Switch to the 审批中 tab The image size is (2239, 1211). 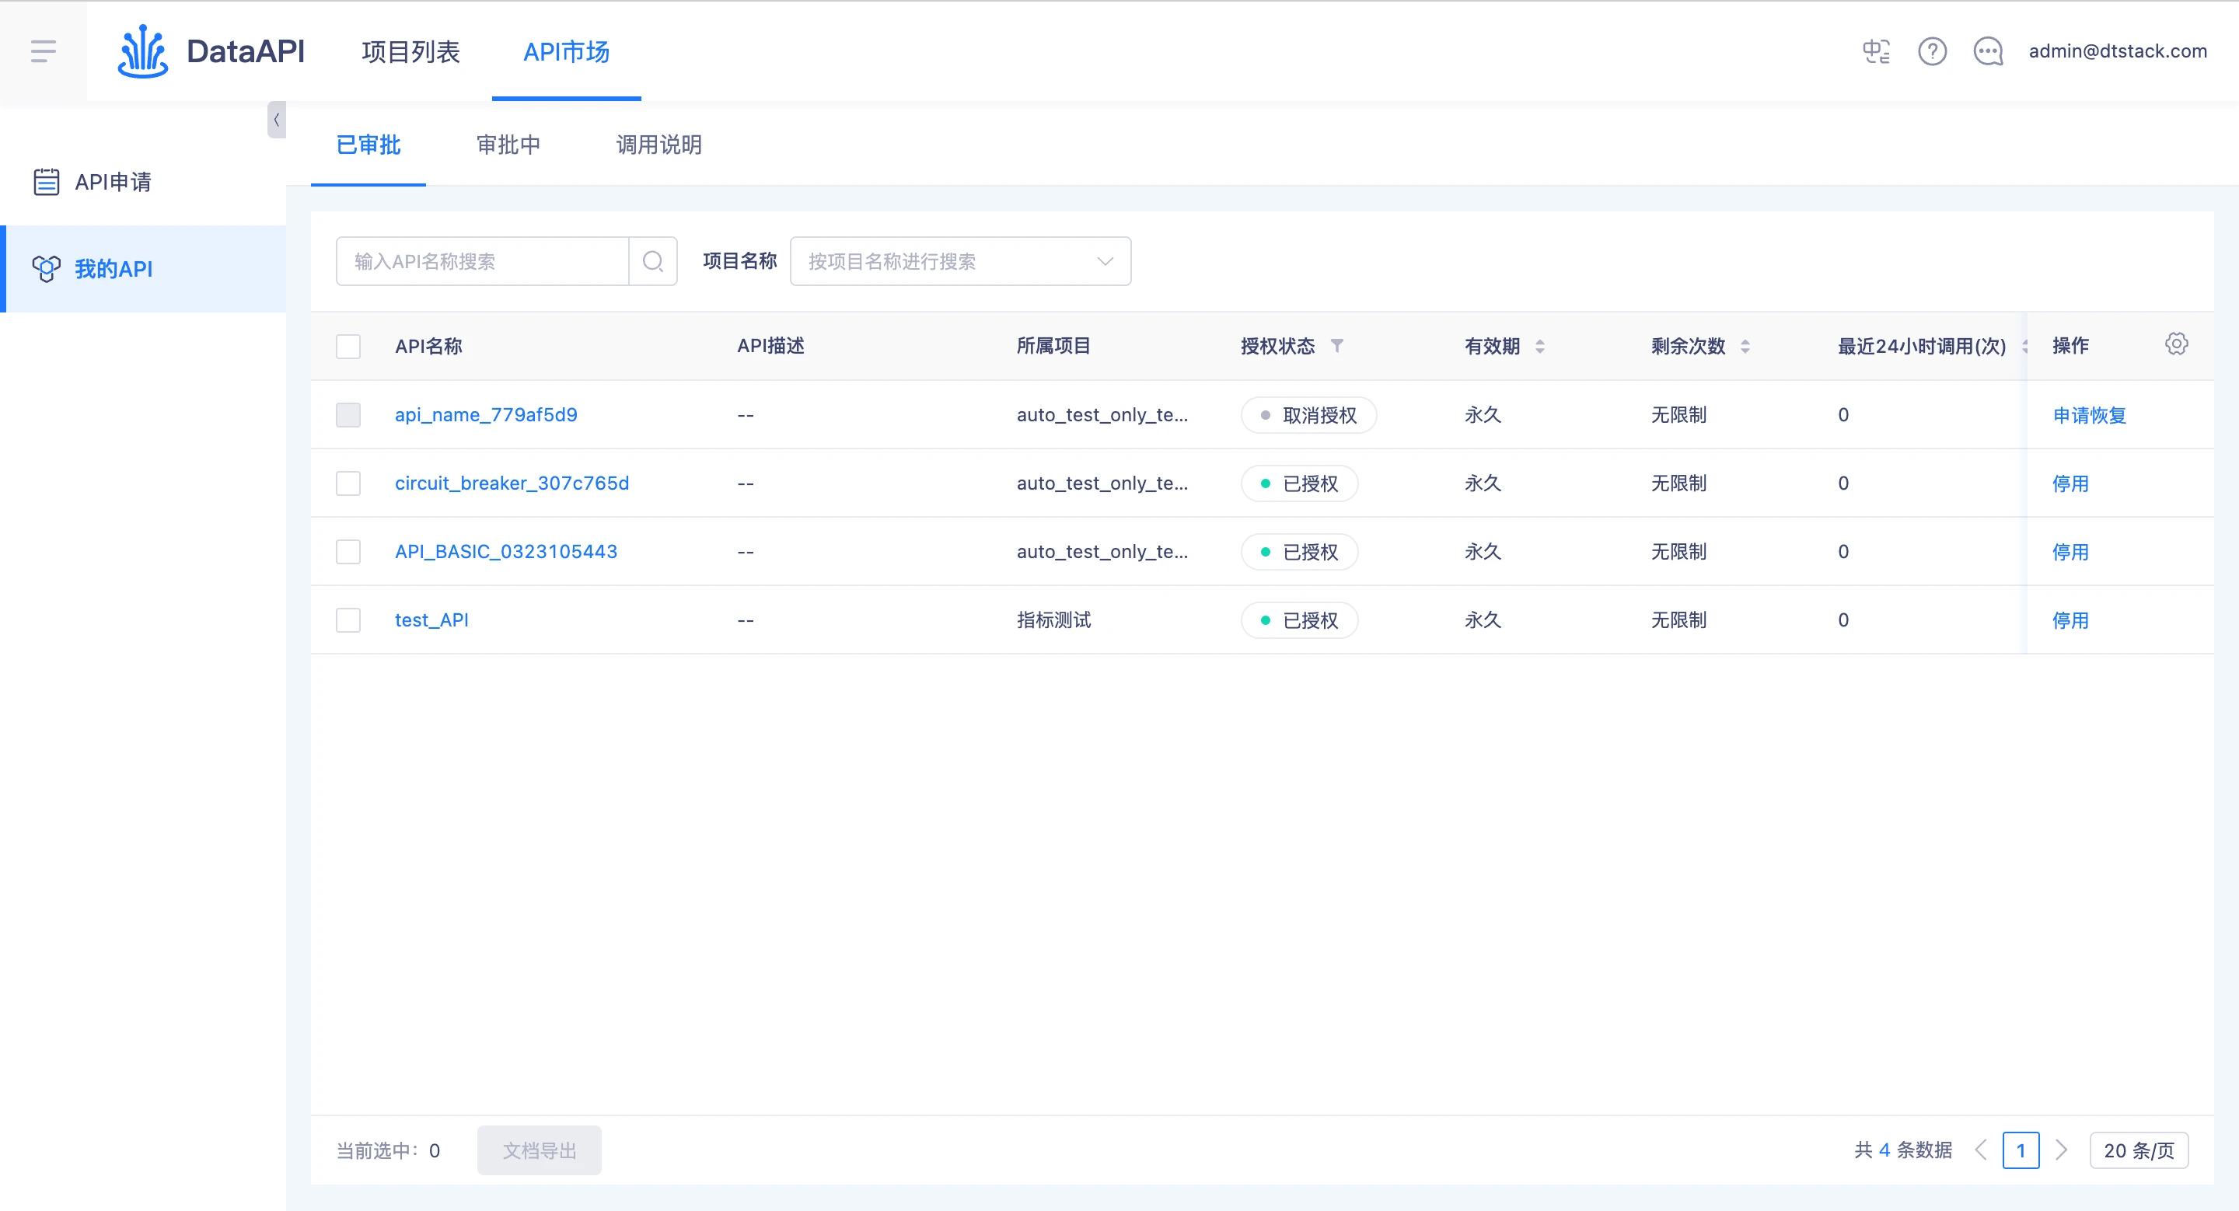pos(508,145)
